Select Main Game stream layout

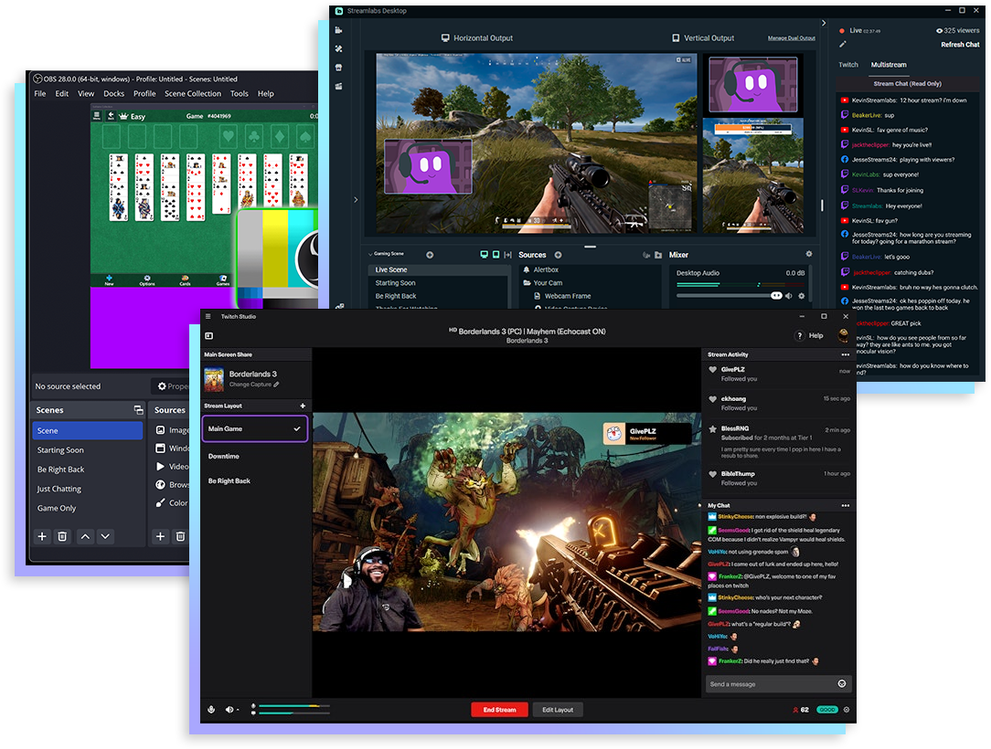(255, 428)
